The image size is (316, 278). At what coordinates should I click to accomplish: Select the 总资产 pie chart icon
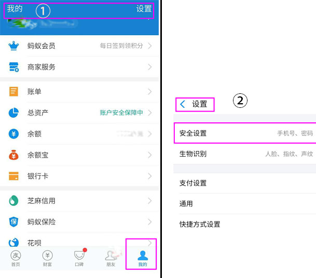pyautogui.click(x=13, y=113)
